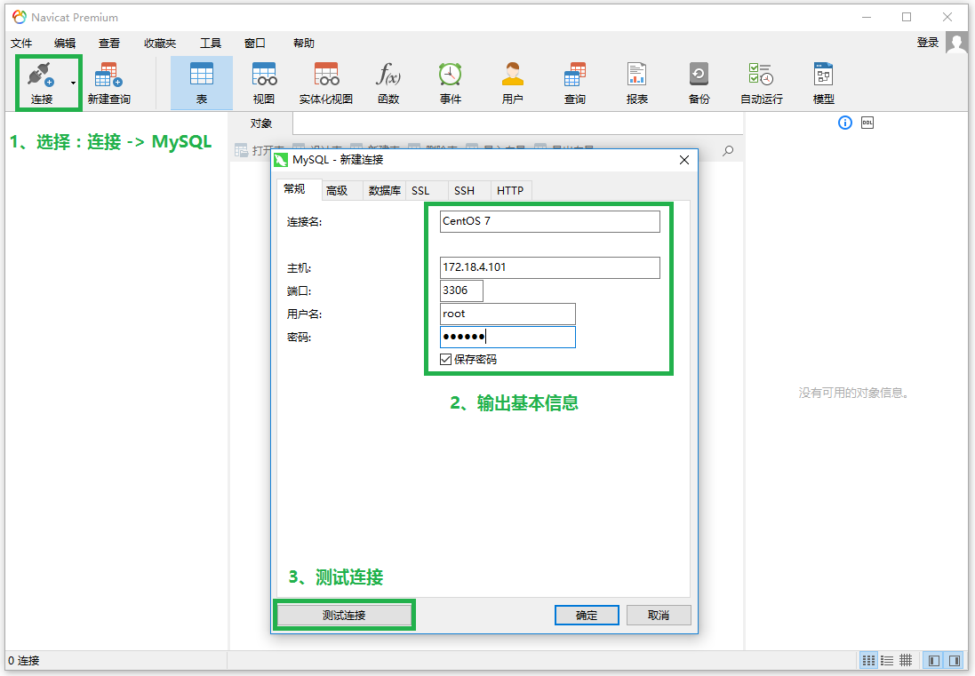
Task: Open the 帮助 (Help) menu
Action: [303, 43]
